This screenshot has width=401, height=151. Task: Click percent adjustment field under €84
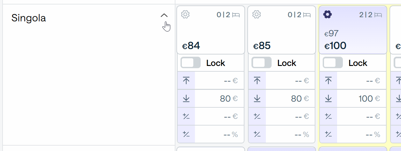coord(219,134)
